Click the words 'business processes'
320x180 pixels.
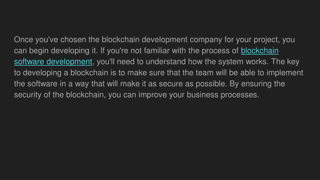click(223, 95)
